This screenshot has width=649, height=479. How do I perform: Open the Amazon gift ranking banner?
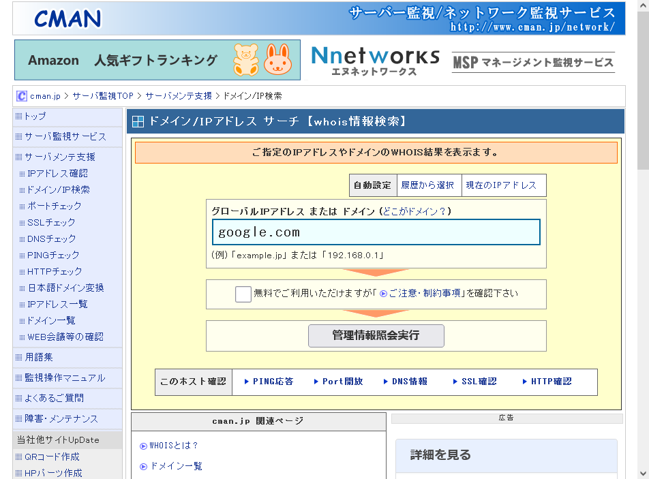tap(157, 60)
